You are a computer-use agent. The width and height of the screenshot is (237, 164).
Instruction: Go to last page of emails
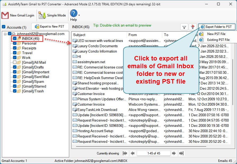[181, 153]
